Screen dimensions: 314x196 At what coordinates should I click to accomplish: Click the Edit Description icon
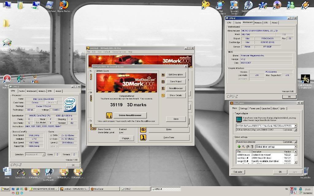click(163, 75)
